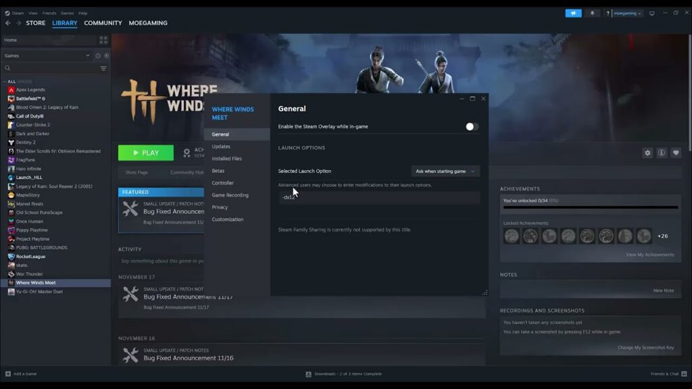Click Change My Screenshot Key link
692x389 pixels.
(645, 348)
